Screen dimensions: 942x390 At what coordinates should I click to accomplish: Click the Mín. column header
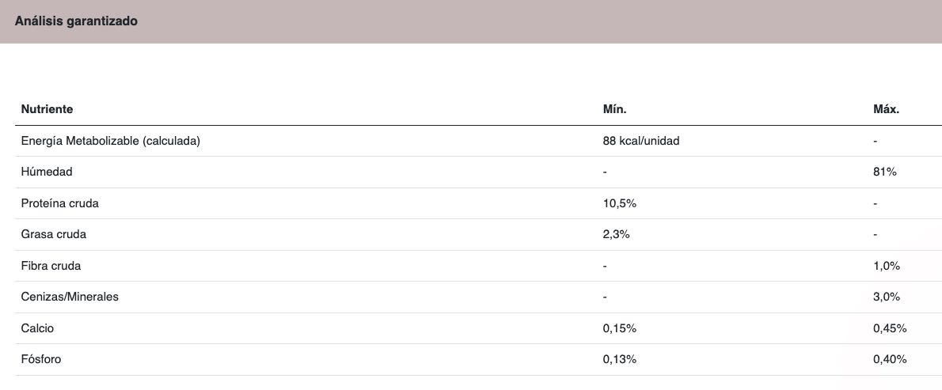coord(614,110)
